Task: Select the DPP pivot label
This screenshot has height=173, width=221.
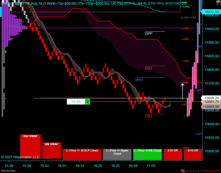Action: pos(149,34)
